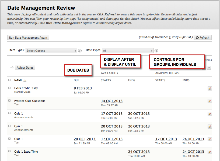Click edit pencil for Practice Quiz Questions
The image size is (220, 161).
[x=209, y=101]
